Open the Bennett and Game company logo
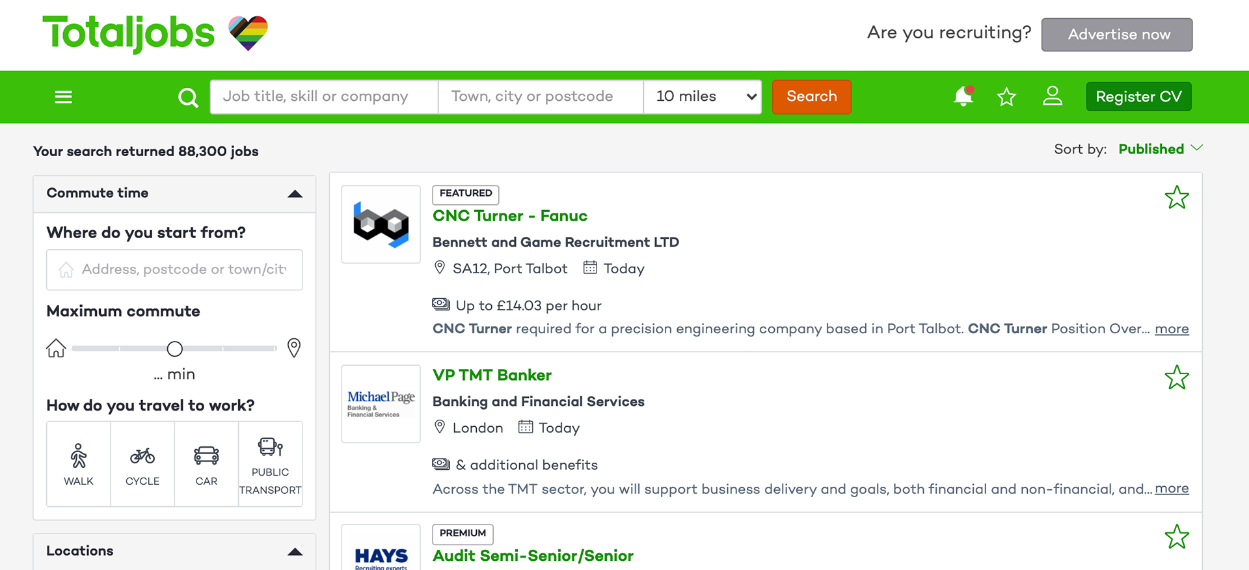The height and width of the screenshot is (570, 1249). (x=381, y=224)
